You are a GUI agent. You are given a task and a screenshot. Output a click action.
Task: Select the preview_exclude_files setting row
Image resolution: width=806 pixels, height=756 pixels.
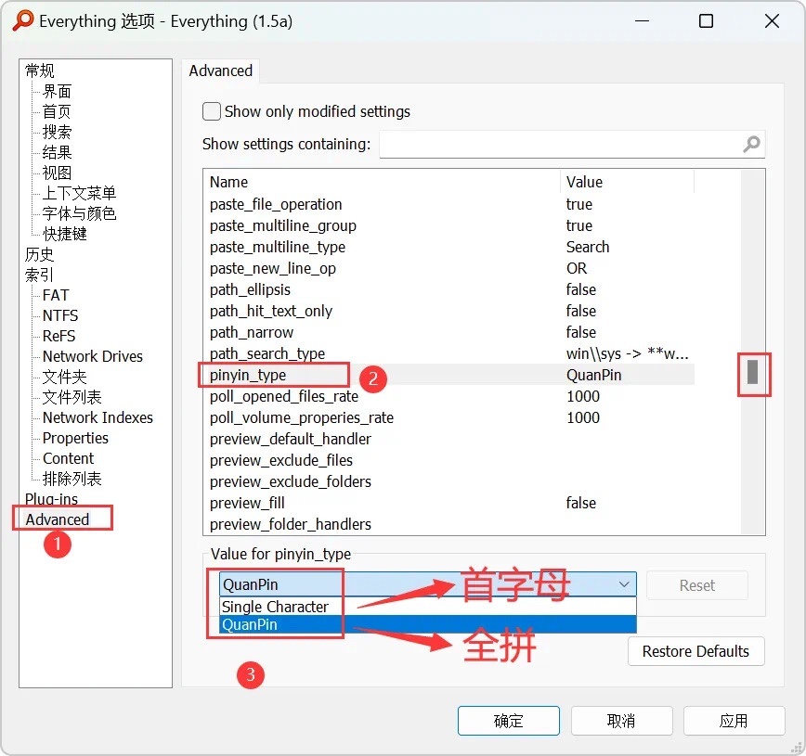click(x=449, y=460)
